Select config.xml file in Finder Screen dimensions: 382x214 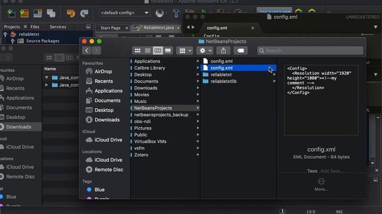pyautogui.click(x=238, y=68)
